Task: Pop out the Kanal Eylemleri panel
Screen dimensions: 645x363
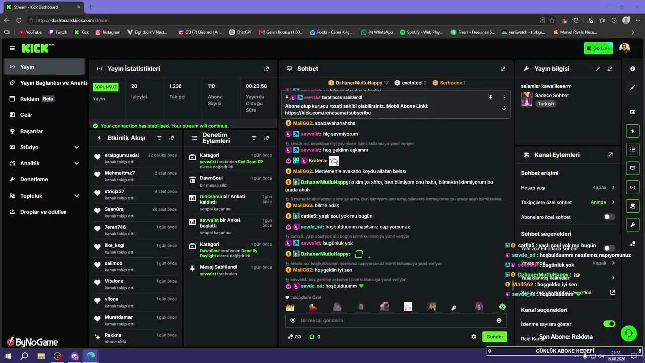Action: coord(610,155)
